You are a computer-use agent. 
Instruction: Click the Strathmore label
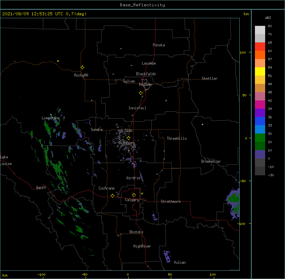click(171, 201)
